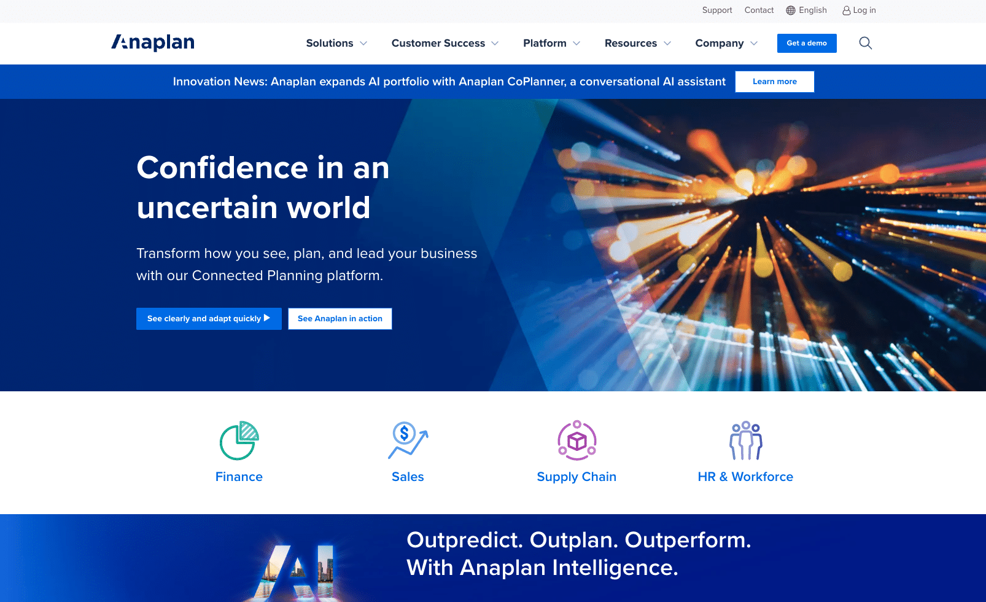
Task: Open the Finance link label
Action: (239, 477)
